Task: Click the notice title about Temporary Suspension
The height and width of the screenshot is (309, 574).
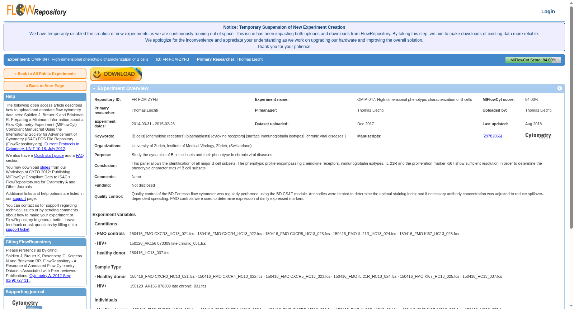Action: [x=284, y=27]
